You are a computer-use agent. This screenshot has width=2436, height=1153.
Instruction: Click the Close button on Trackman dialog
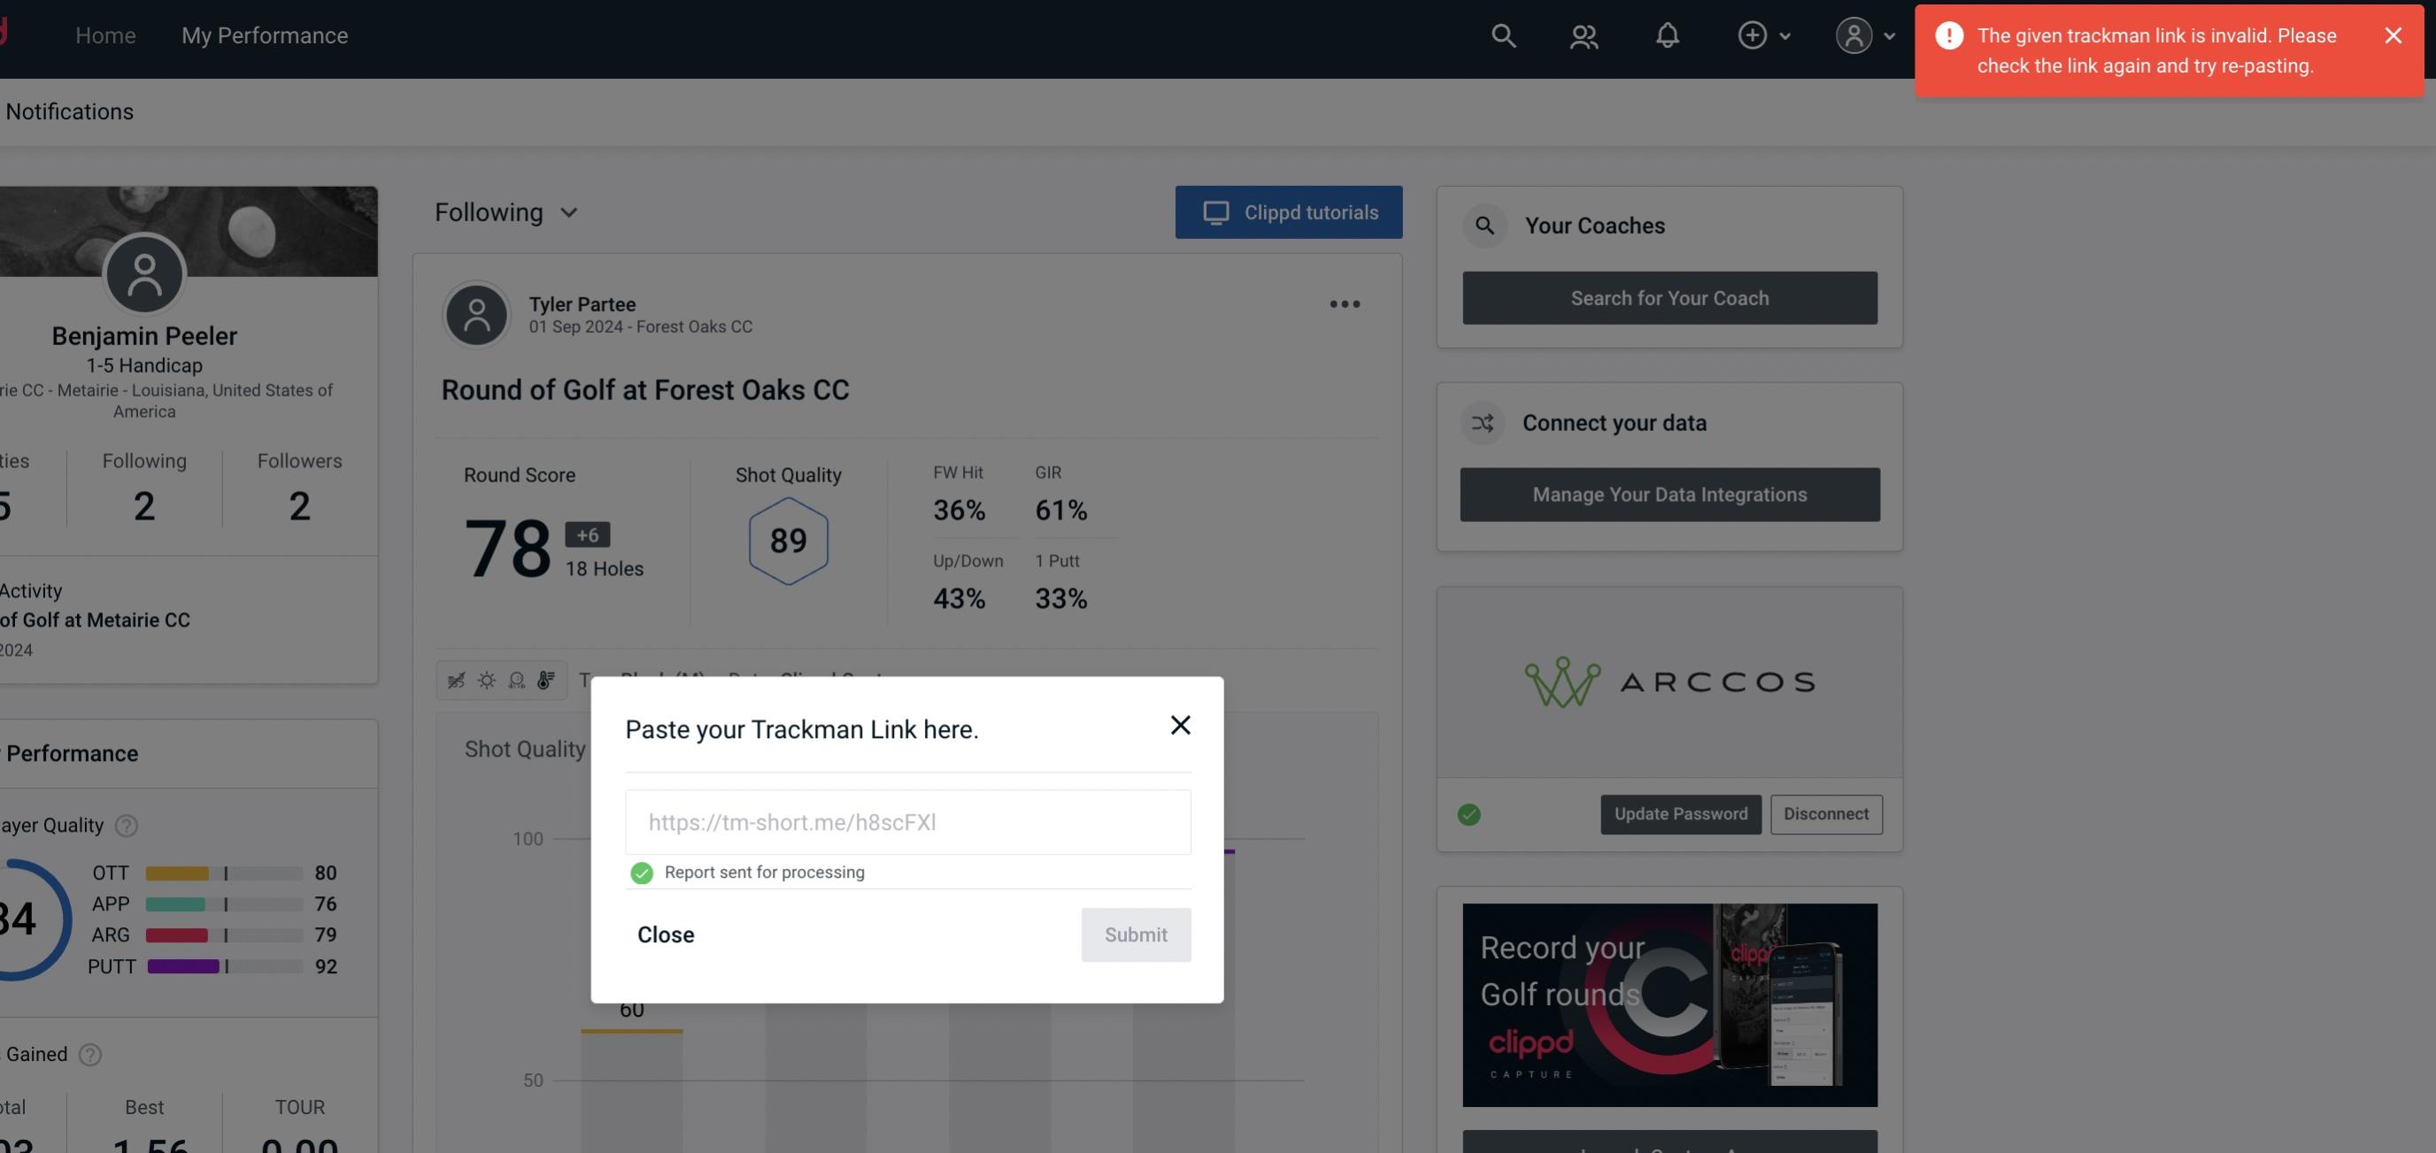tap(665, 934)
